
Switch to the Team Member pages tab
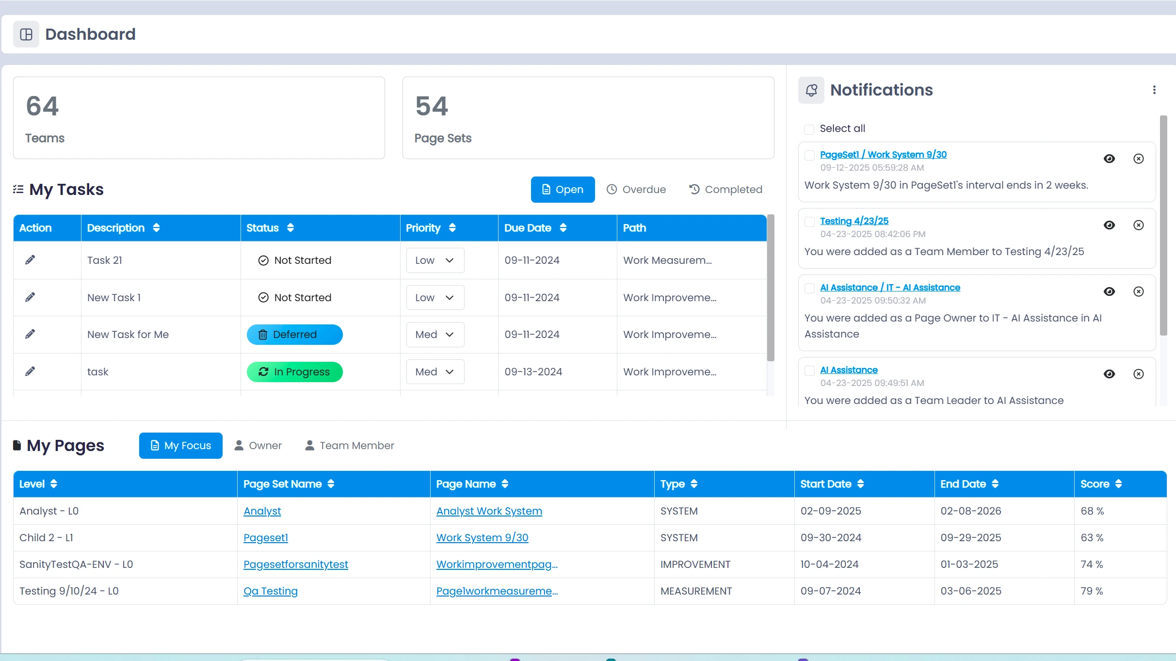coord(349,446)
